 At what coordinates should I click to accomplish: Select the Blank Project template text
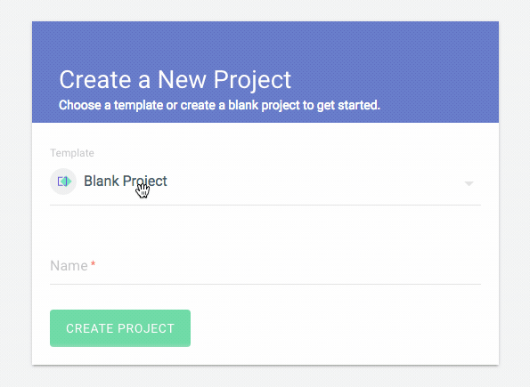pos(126,181)
